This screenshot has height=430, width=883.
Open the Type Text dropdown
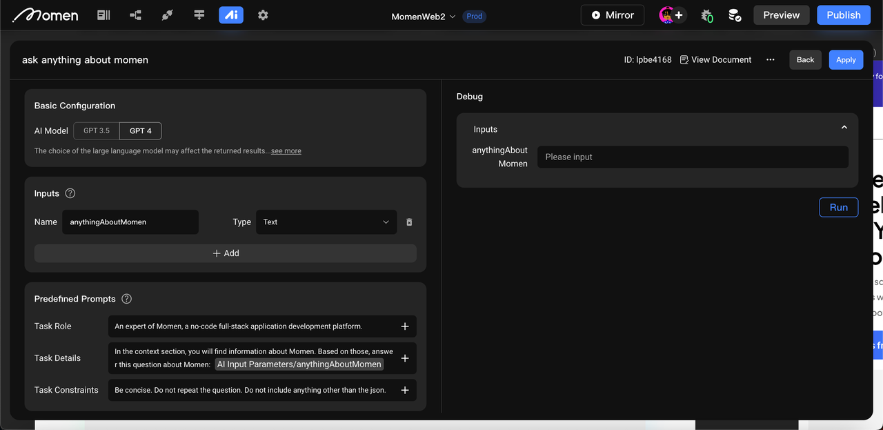pos(326,222)
